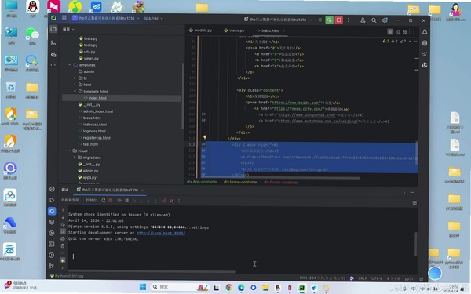Open the Run tool window icon
Image resolution: width=471 pixels, height=294 pixels.
pyautogui.click(x=52, y=200)
